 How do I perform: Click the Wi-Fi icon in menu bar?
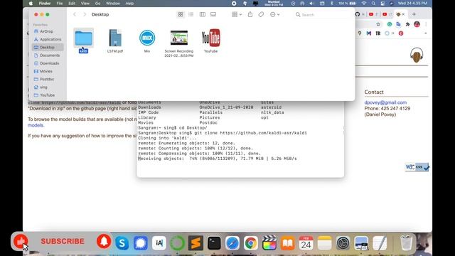click(x=363, y=4)
